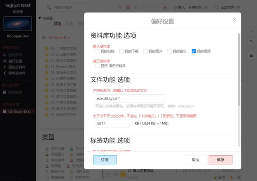
Task: Click the folder icon for 01-工作规范文档
Action: [47, 49]
